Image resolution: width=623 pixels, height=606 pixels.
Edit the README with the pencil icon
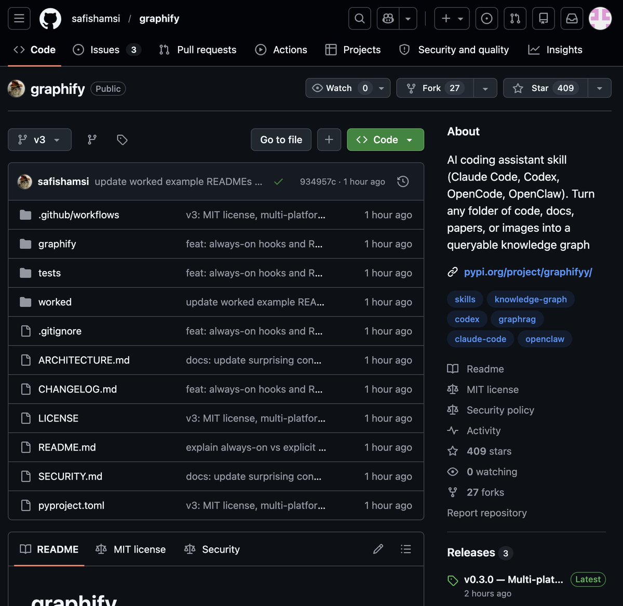(x=378, y=548)
